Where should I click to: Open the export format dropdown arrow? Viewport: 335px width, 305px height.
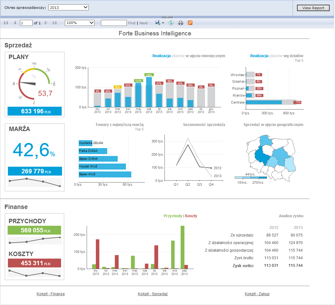coord(163,23)
